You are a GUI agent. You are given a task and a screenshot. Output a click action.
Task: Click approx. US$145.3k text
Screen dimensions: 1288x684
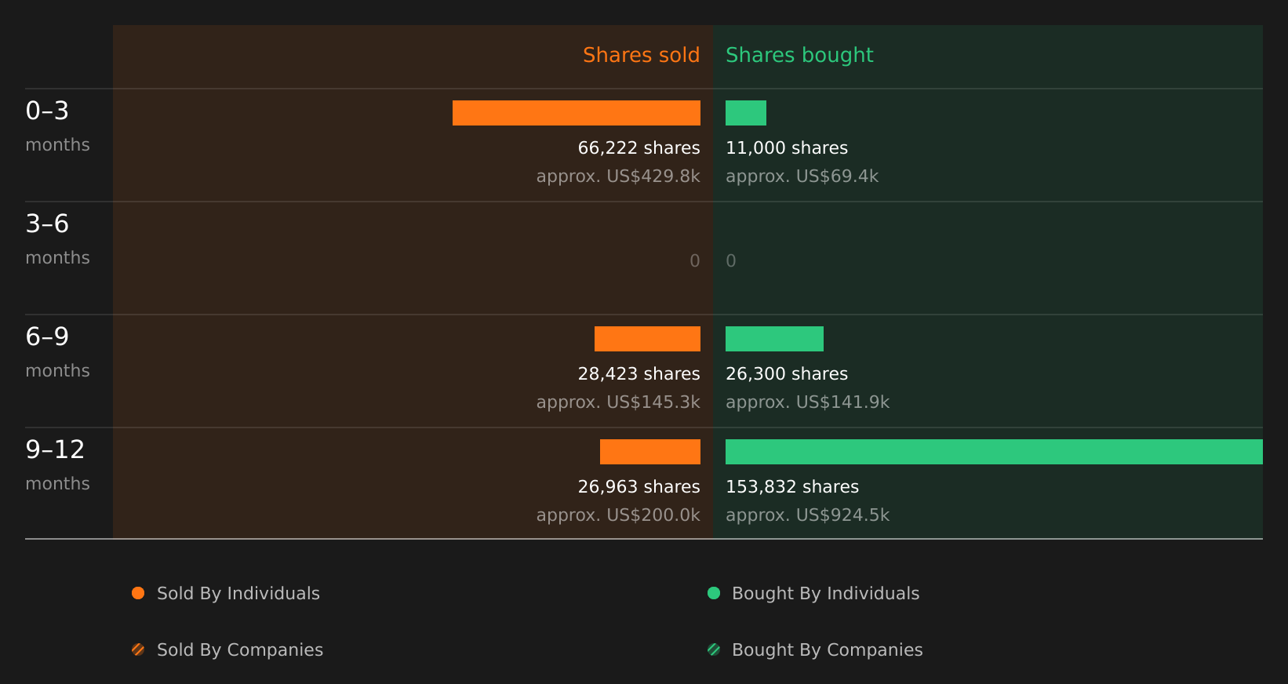(618, 402)
